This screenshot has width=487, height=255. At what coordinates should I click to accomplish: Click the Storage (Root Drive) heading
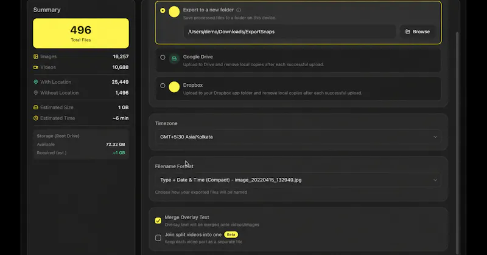point(58,136)
